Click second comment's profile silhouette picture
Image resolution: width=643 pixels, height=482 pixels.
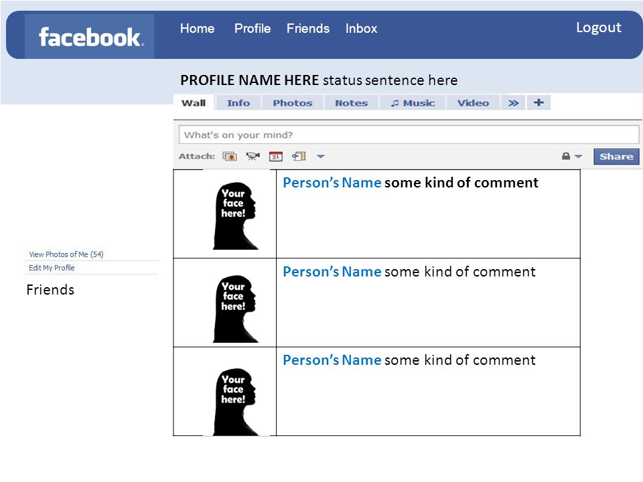(x=235, y=309)
